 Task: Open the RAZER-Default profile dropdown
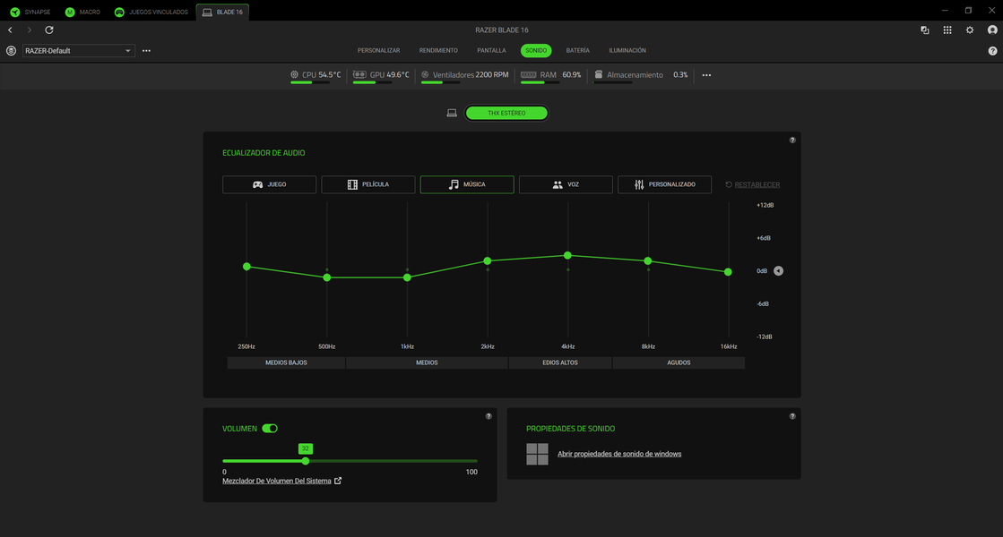point(79,50)
